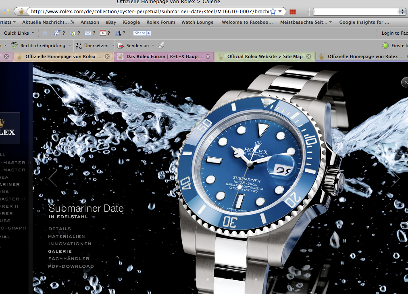Click the red grid toolbar icon
Image resolution: width=408 pixels, height=294 pixels.
[293, 12]
